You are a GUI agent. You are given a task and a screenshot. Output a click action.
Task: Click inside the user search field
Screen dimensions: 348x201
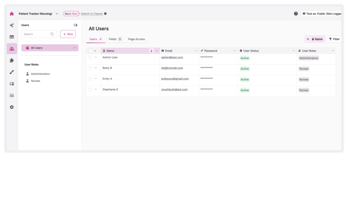[37, 34]
